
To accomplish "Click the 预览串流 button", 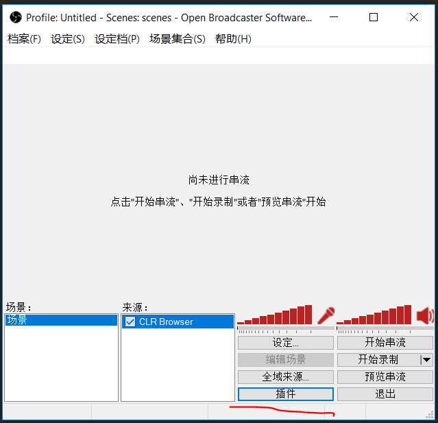I will [x=385, y=377].
